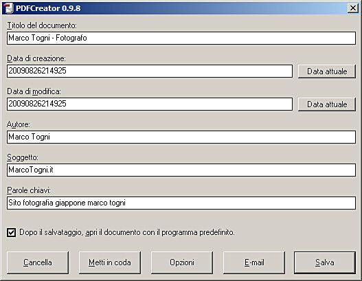Image resolution: width=362 pixels, height=281 pixels.
Task: Click the Titolo del documento text field
Action: click(x=181, y=38)
